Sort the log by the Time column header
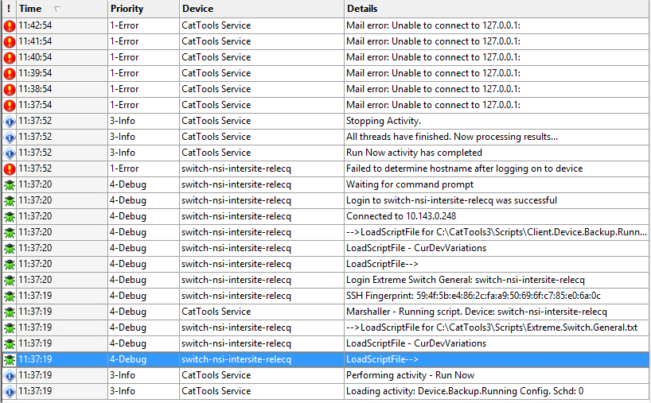This screenshot has width=651, height=403. point(62,9)
